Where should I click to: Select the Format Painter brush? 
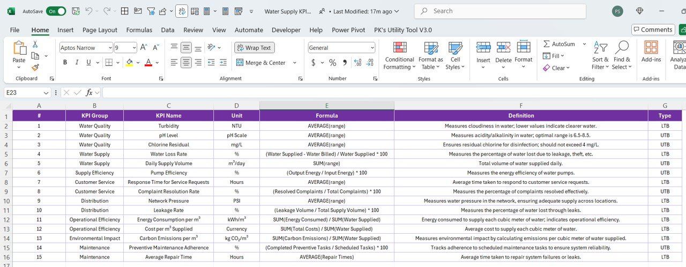35,68
